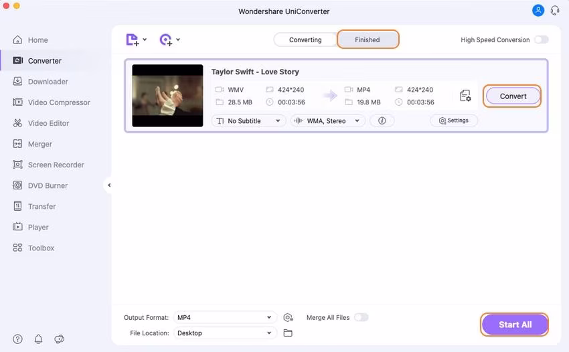Open the help question mark icon

tap(17, 339)
